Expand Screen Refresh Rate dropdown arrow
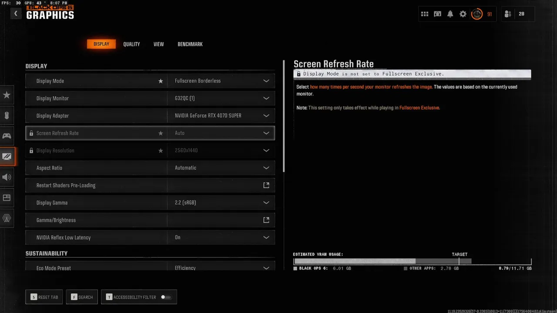 pyautogui.click(x=266, y=133)
